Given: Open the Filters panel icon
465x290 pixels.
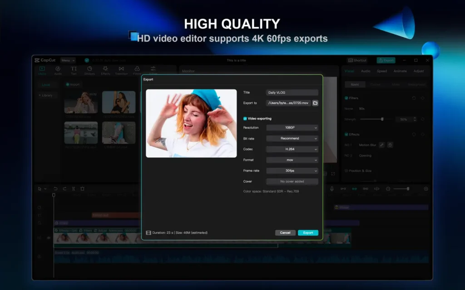Looking at the screenshot, I should pos(137,69).
